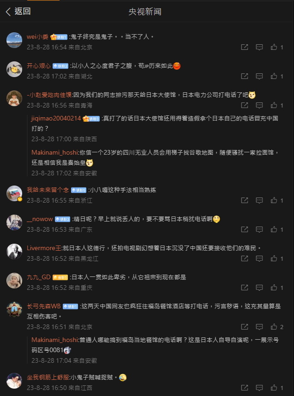Open the reply box for 开心艰心's comment
The image size is (294, 396).
click(259, 76)
